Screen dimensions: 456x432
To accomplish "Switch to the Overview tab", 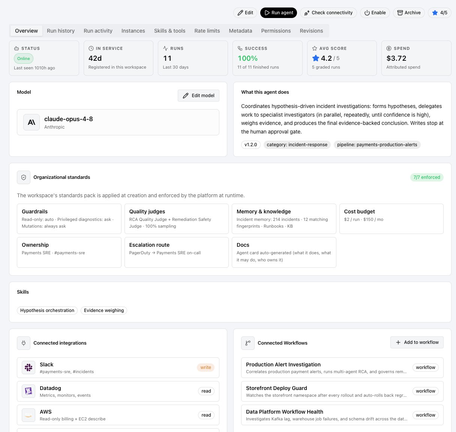I will 26,31.
